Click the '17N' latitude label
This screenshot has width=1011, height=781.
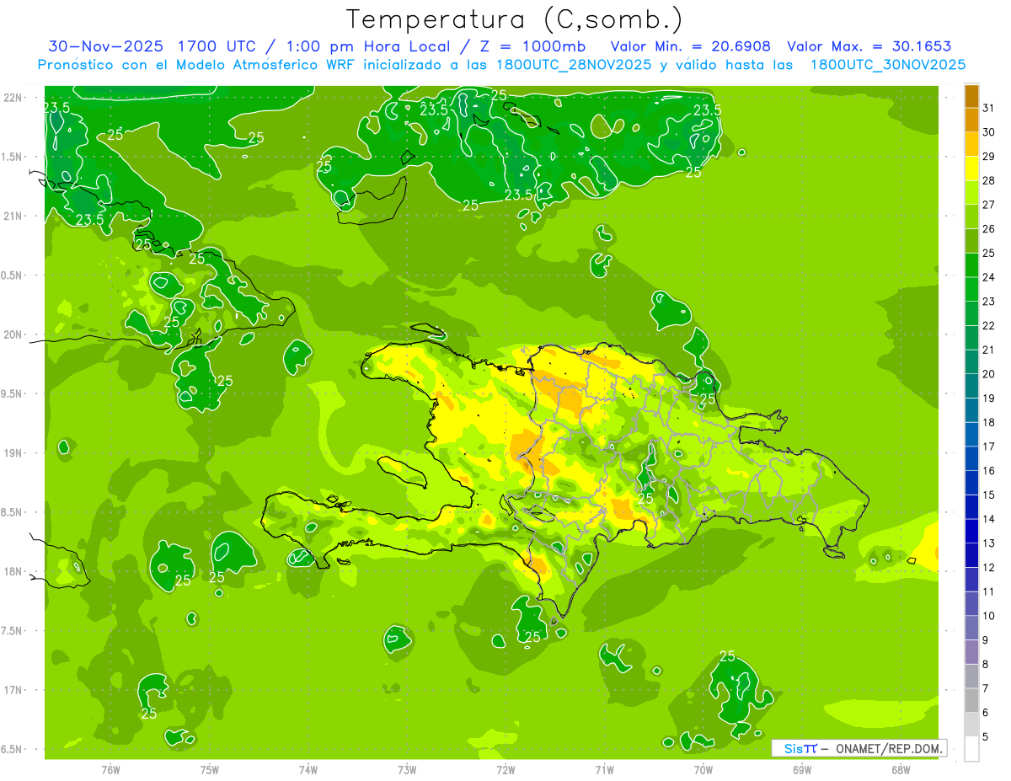click(x=13, y=690)
